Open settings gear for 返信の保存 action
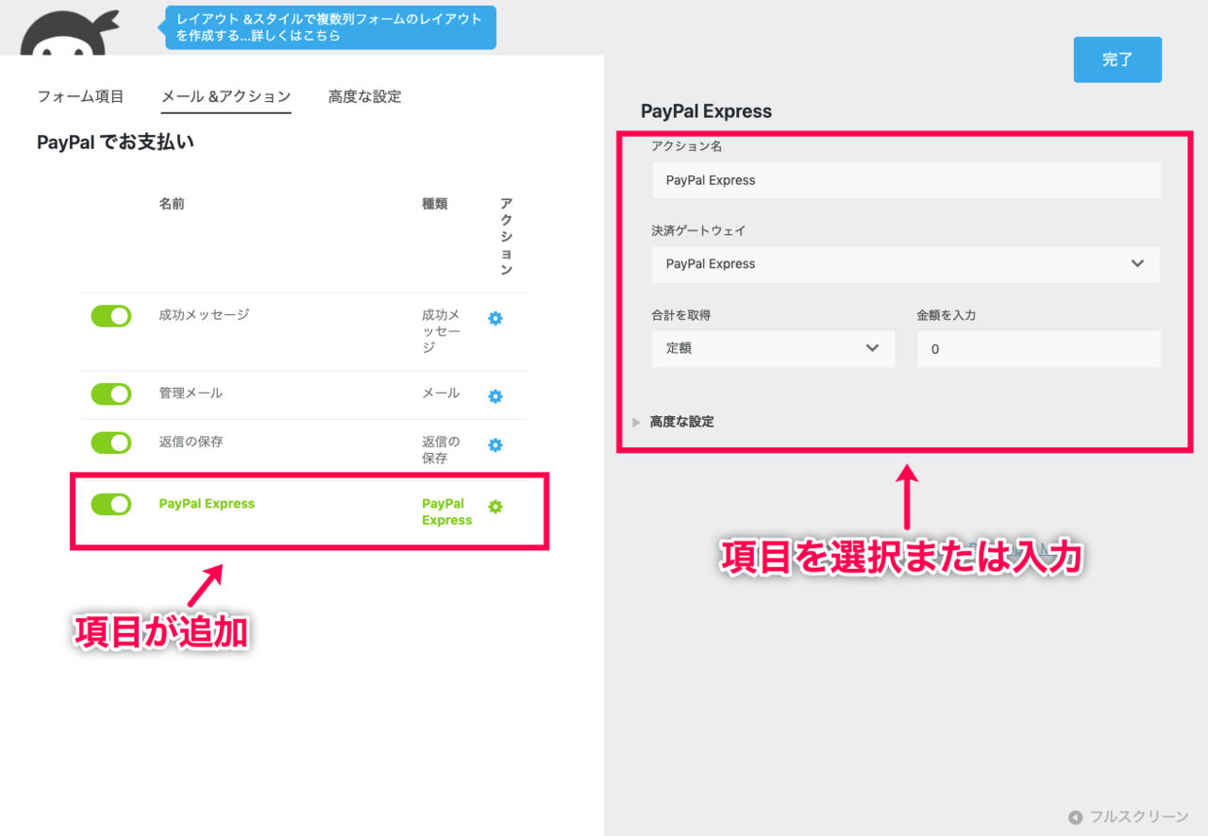 click(495, 444)
